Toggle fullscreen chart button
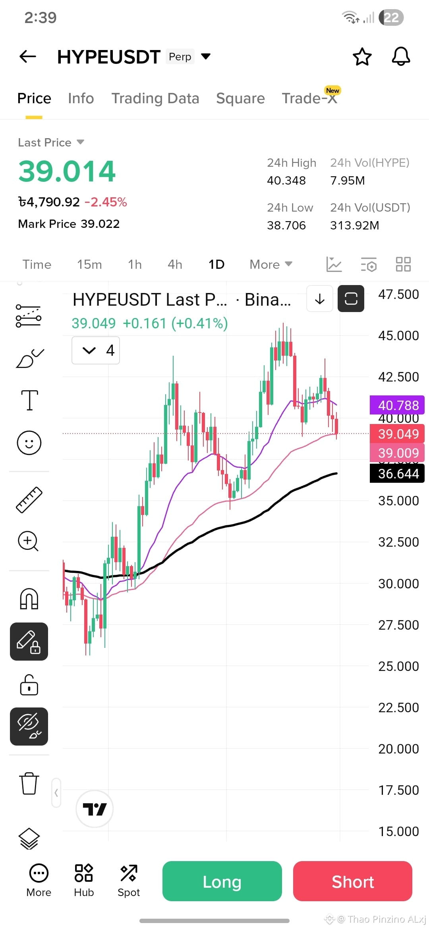Image resolution: width=429 pixels, height=929 pixels. click(x=351, y=299)
